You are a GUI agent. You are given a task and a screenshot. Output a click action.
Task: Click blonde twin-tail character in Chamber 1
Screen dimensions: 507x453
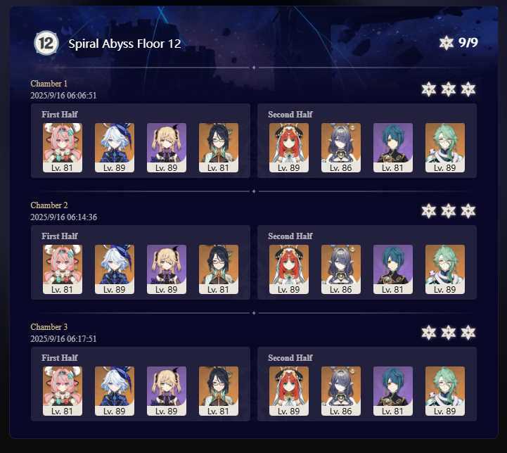tap(167, 148)
